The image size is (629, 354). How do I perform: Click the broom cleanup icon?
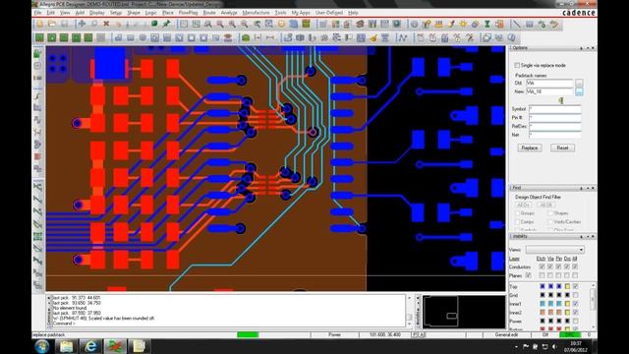[373, 37]
